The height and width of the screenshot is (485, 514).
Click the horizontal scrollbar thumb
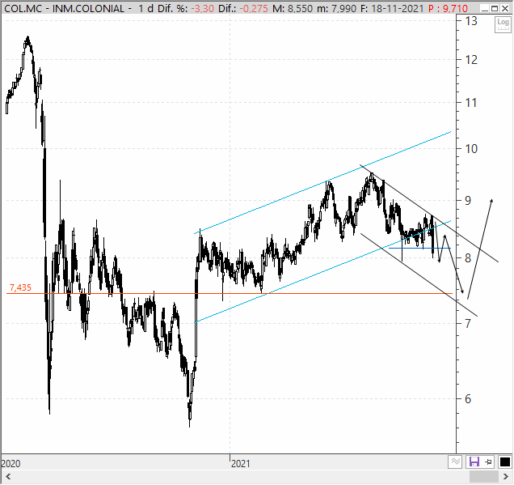click(x=484, y=476)
